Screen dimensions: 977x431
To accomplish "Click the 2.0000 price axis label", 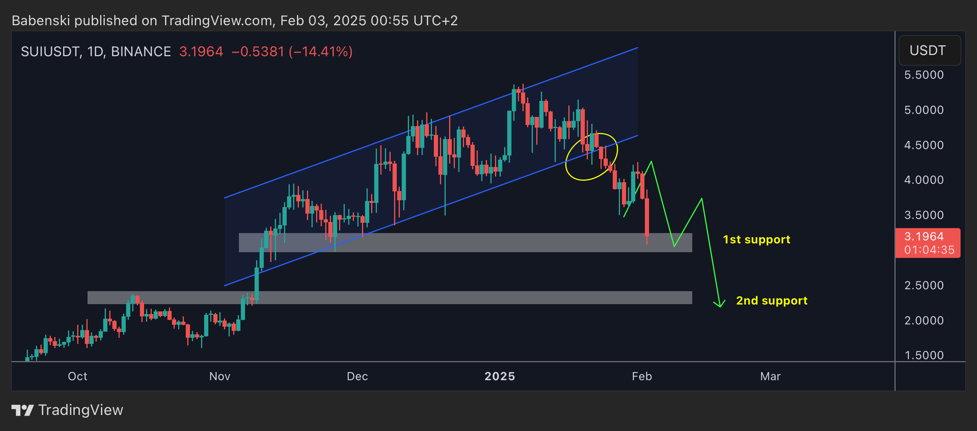I will [924, 321].
